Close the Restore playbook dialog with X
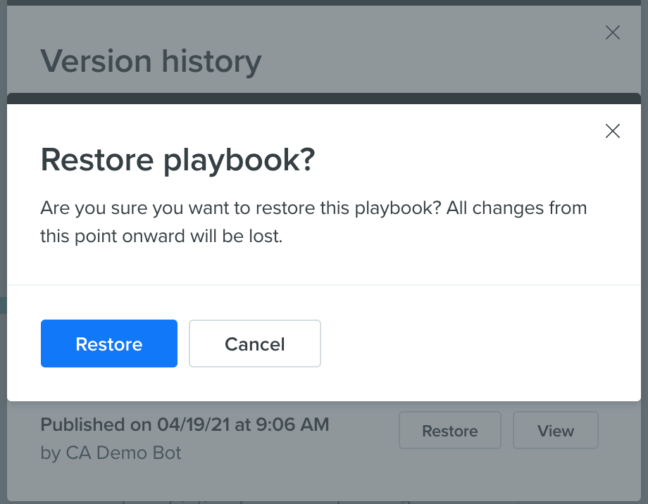The height and width of the screenshot is (504, 648). tap(613, 131)
